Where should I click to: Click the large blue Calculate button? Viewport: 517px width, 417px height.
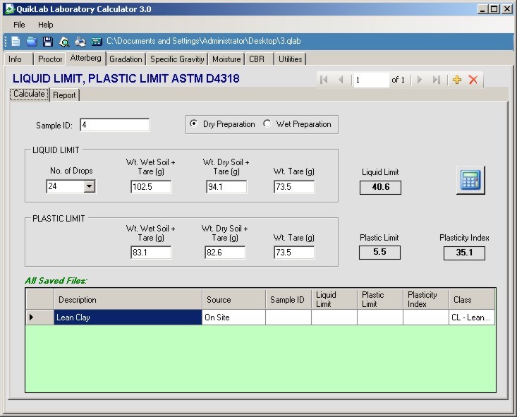[x=470, y=180]
